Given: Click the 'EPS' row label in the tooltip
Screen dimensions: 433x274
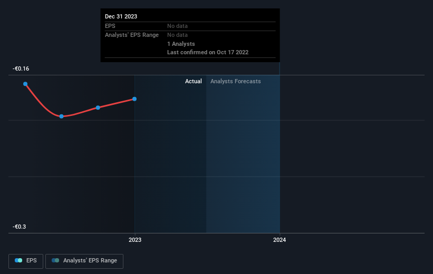Looking at the screenshot, I should click(x=110, y=26).
